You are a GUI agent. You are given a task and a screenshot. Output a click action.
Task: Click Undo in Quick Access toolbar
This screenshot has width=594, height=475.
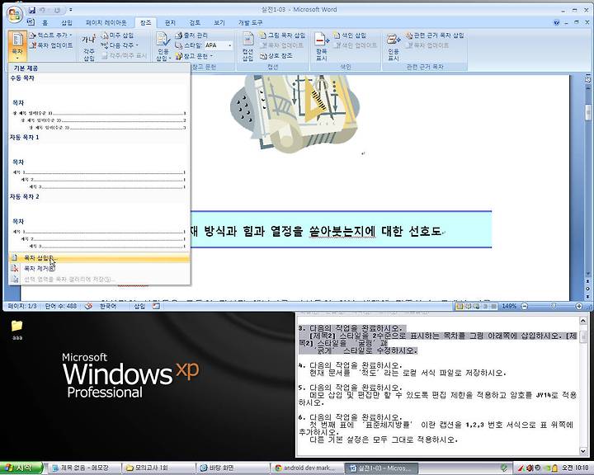(x=43, y=10)
